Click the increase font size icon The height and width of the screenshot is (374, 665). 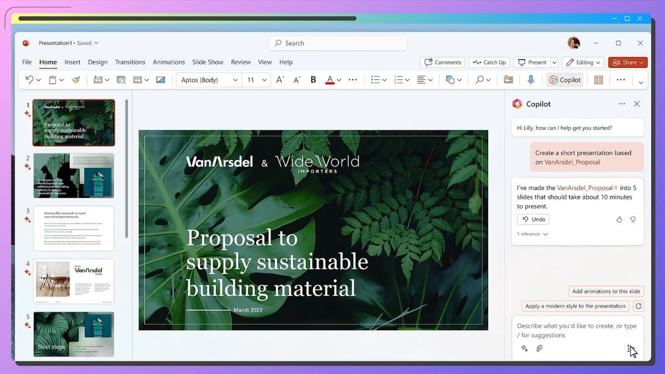pos(280,80)
